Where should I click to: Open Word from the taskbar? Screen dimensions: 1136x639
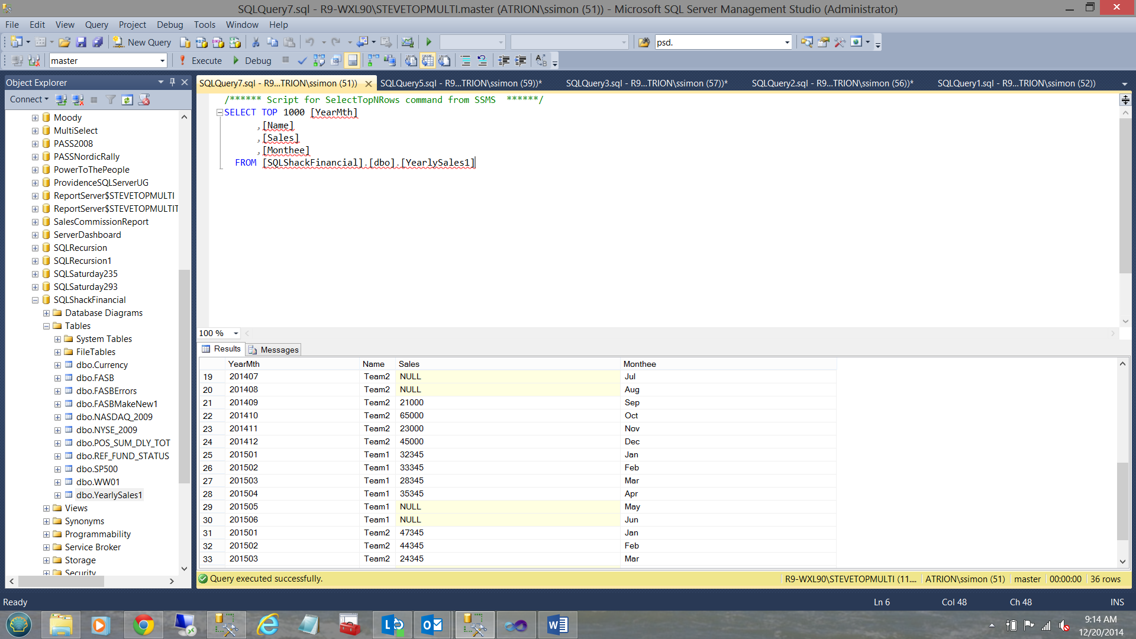557,625
